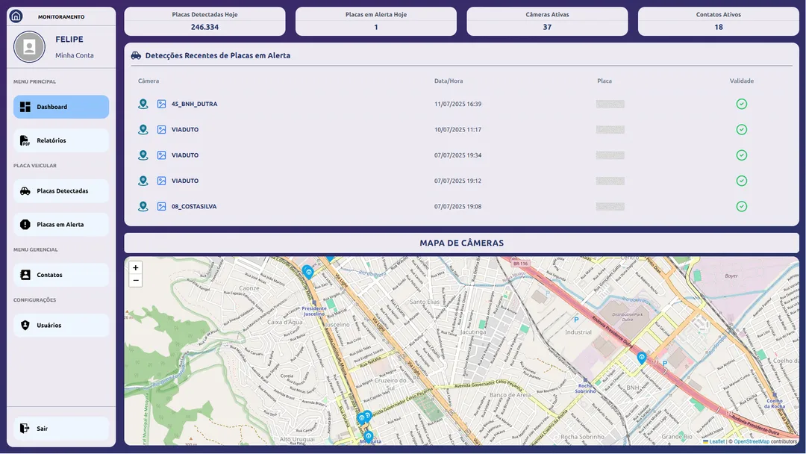This screenshot has height=454, width=806.
Task: Click validity checkmark for 45_BNH_DUTRA row
Action: (x=741, y=104)
